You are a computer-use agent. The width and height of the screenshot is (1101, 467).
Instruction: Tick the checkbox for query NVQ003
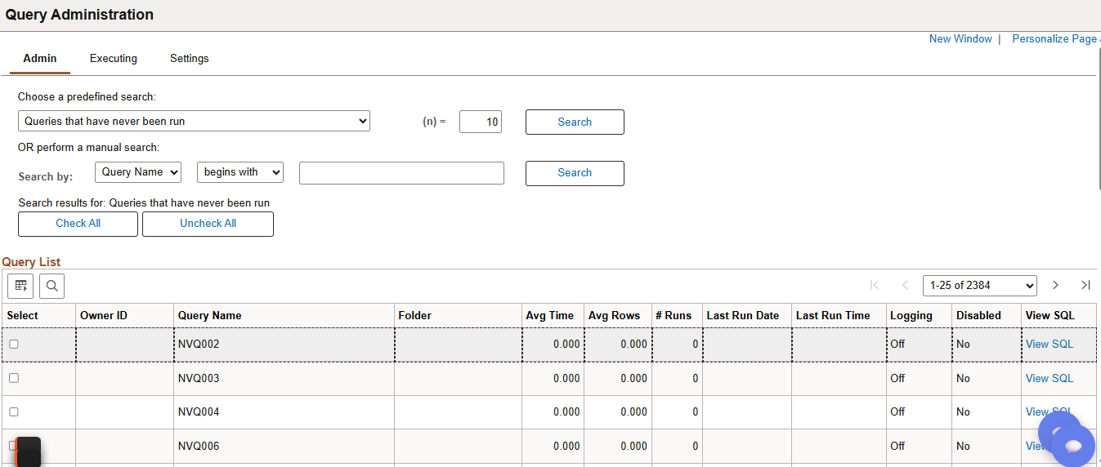(x=14, y=378)
